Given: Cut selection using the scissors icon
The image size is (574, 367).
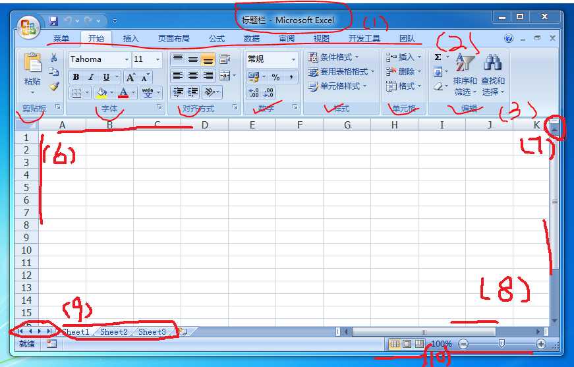Looking at the screenshot, I should click(54, 57).
